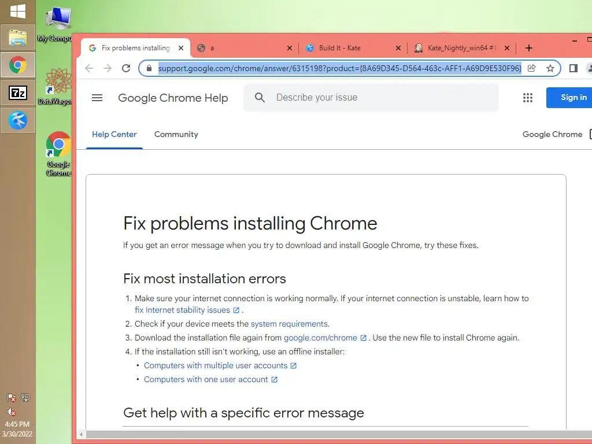This screenshot has width=592, height=444.
Task: Open the 'fix Internet stability issues' link
Action: coord(187,310)
